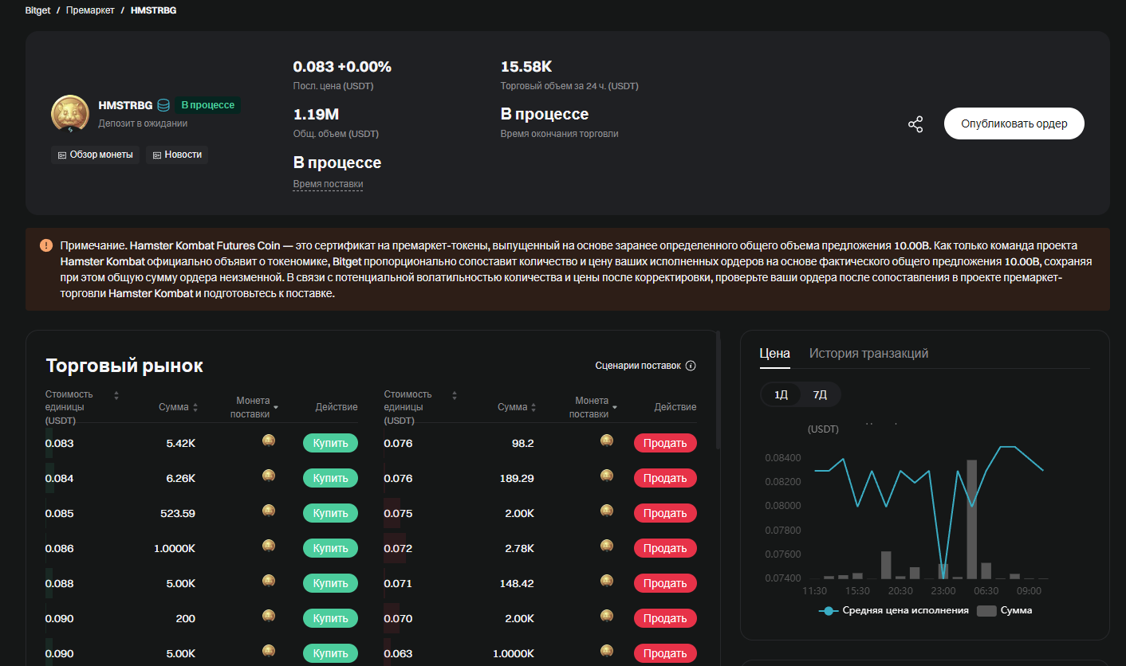Switch to the История транзакций tab

coord(868,354)
